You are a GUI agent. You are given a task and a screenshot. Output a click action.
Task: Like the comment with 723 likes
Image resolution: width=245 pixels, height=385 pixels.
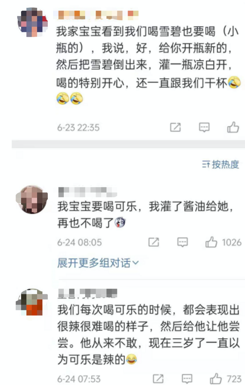(216, 378)
